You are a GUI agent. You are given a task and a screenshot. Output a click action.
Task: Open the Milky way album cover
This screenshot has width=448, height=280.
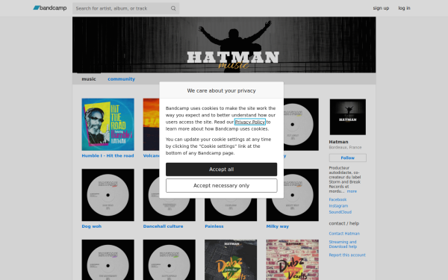[x=292, y=195]
